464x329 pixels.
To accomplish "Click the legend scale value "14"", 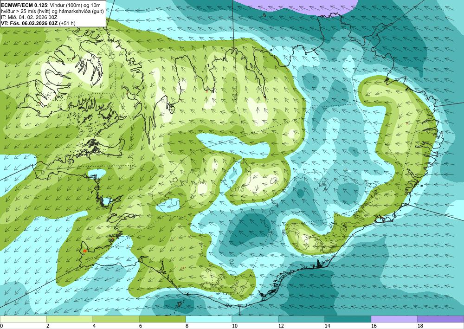I will click(x=327, y=326).
